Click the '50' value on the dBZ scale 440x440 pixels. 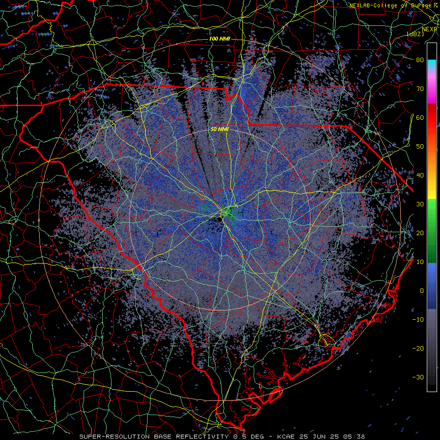pyautogui.click(x=420, y=147)
